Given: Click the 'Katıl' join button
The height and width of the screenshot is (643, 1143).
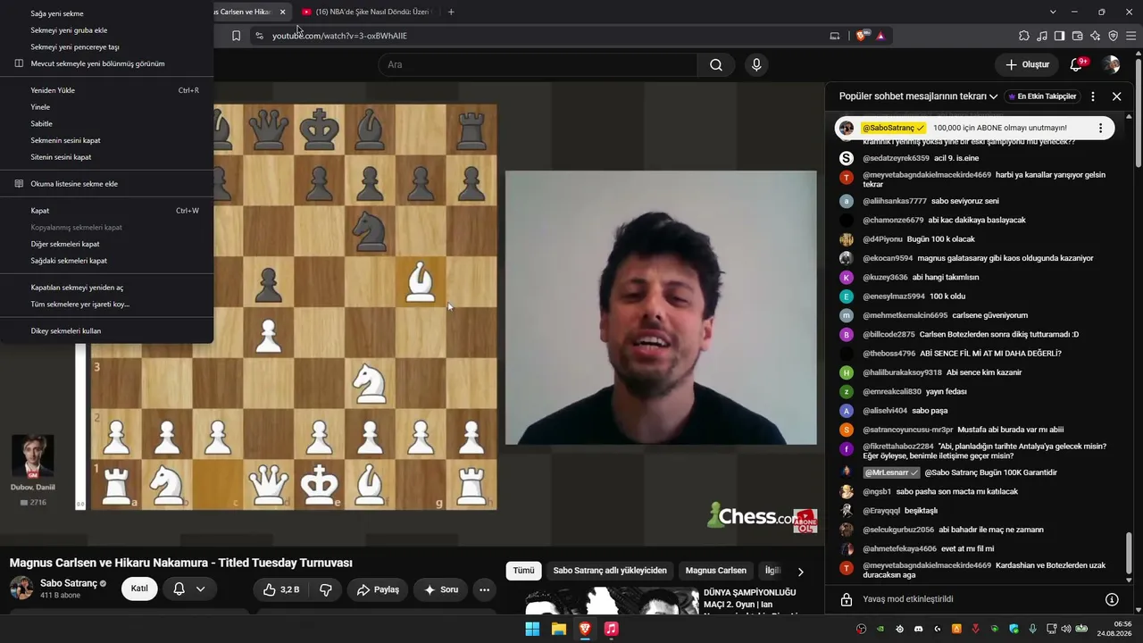Looking at the screenshot, I should (139, 589).
